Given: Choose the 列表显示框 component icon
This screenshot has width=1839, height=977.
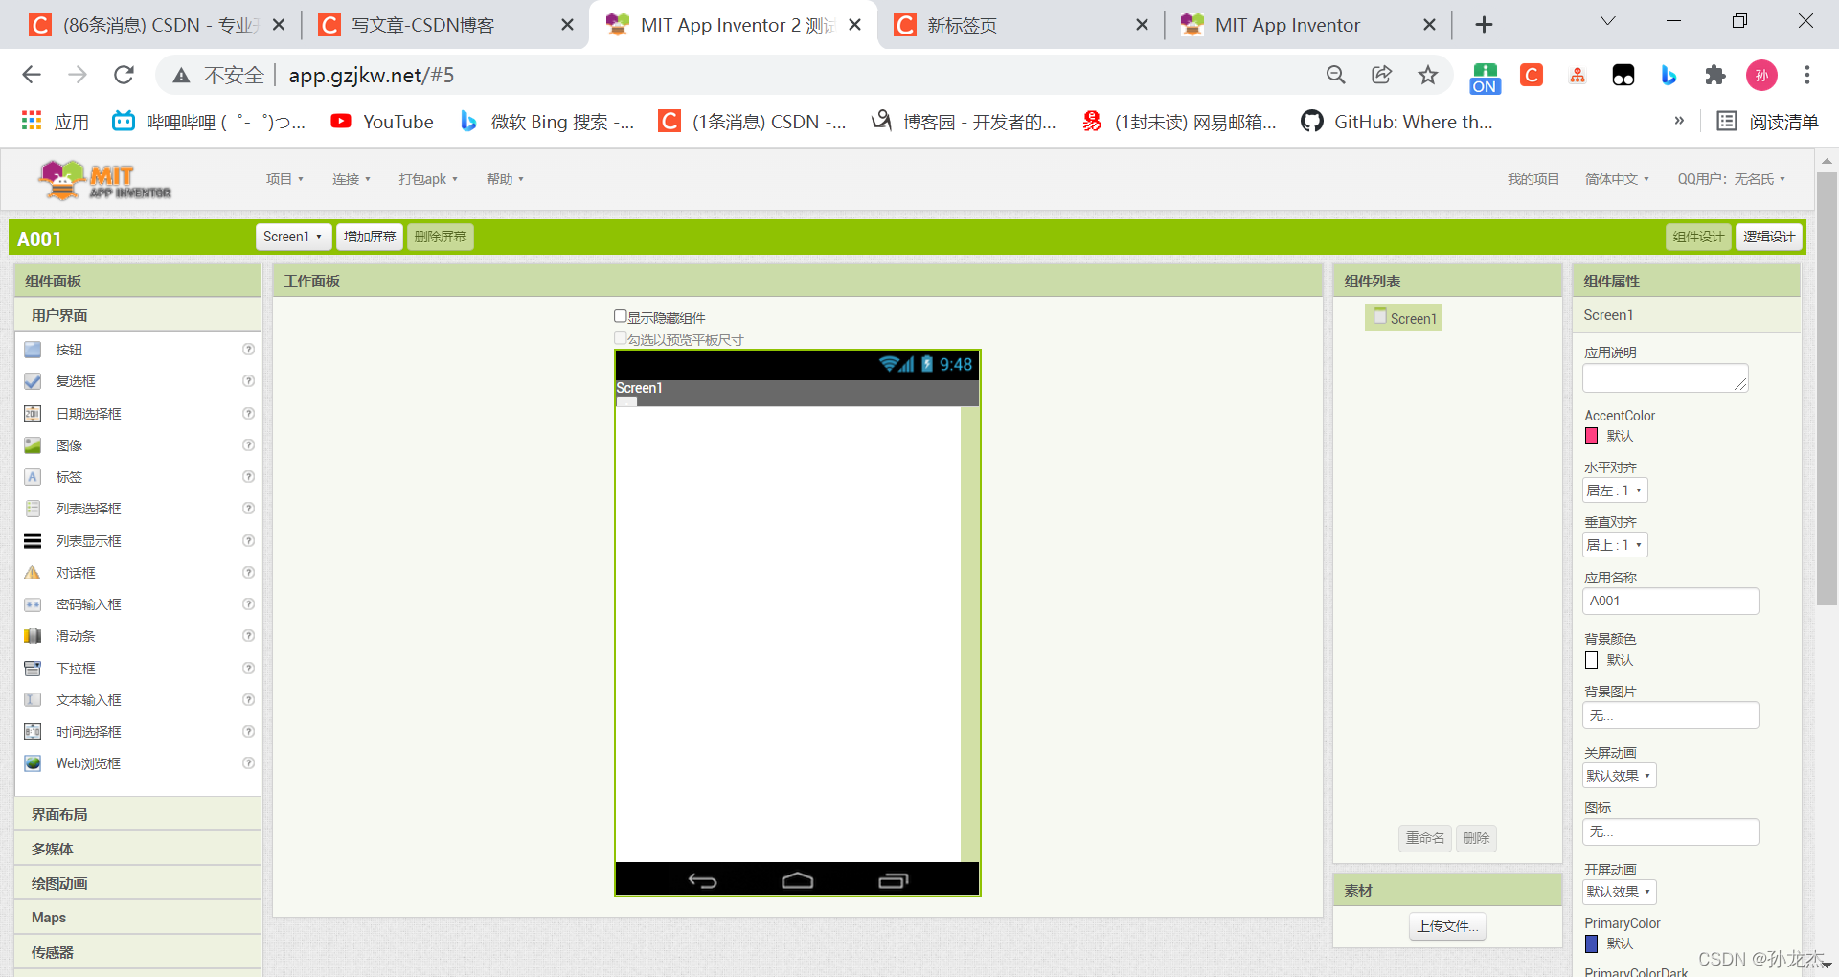Looking at the screenshot, I should click(33, 541).
